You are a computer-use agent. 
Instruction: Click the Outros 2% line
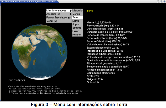tap(93, 82)
